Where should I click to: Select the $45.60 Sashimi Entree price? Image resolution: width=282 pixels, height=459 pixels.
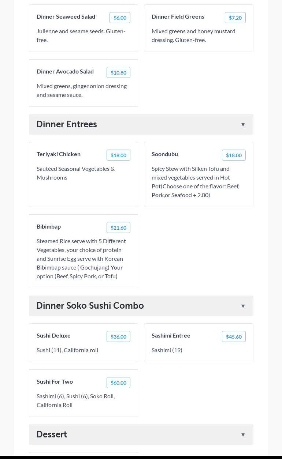click(234, 336)
